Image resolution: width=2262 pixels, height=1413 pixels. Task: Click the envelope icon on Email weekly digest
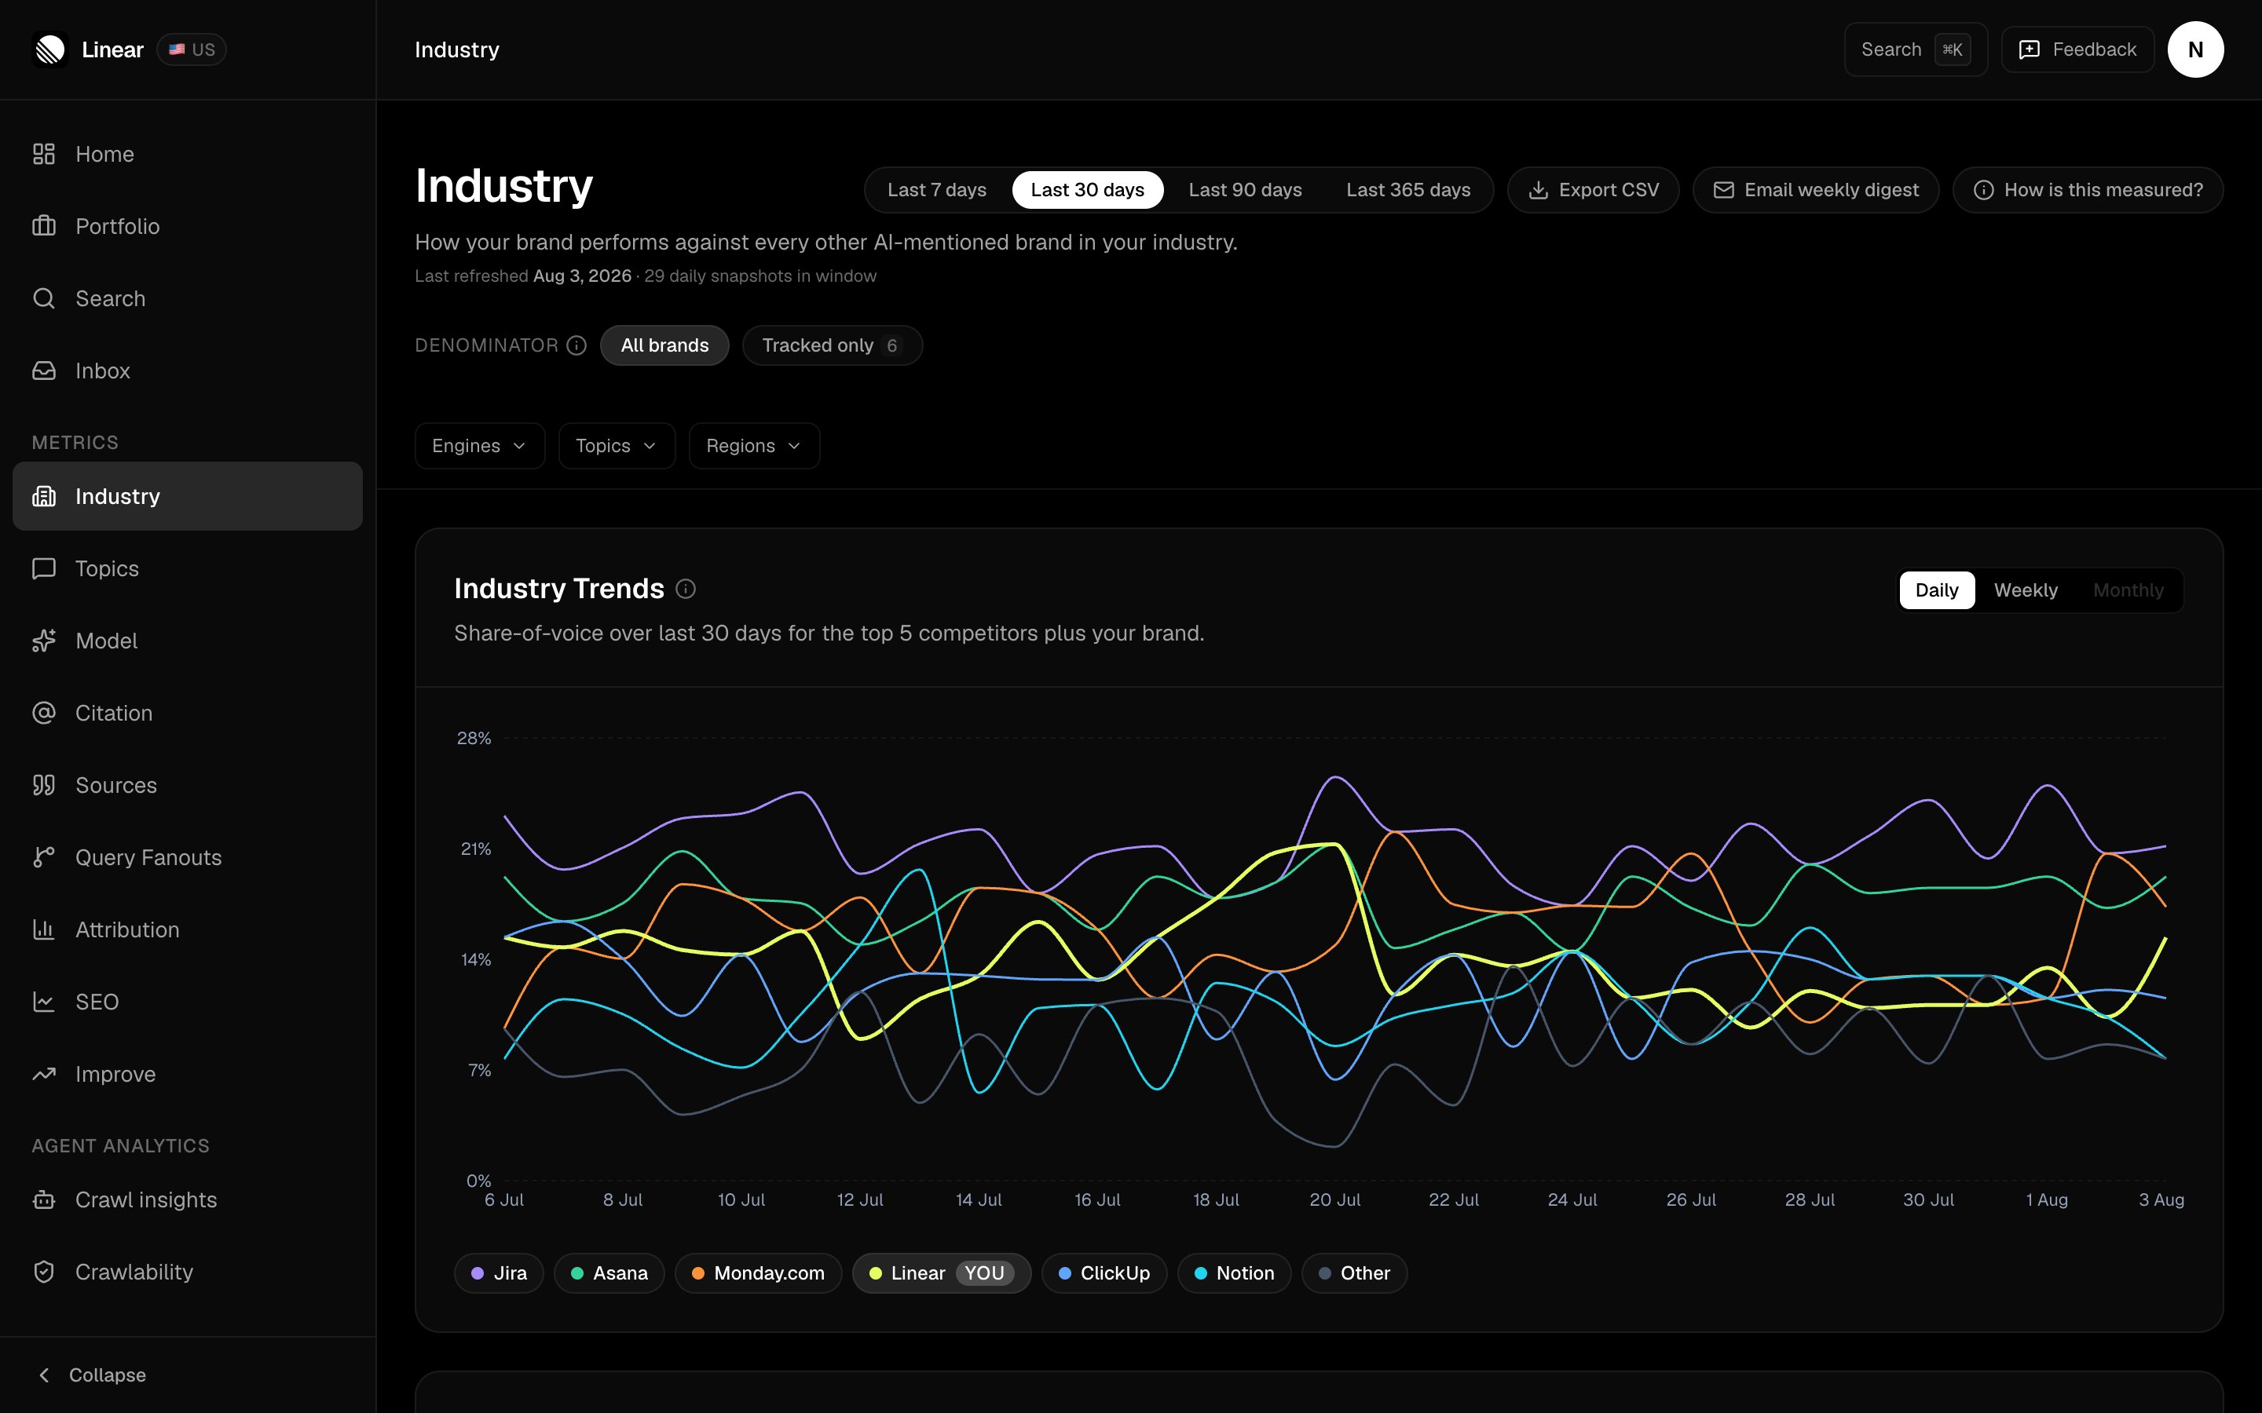point(1724,191)
